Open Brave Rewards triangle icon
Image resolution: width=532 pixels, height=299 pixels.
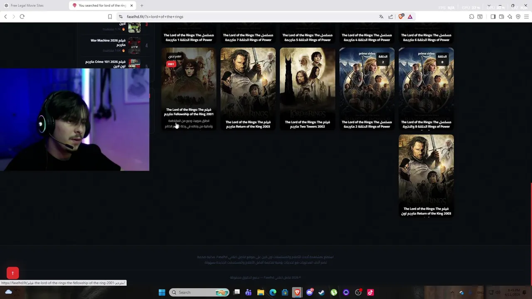410,17
